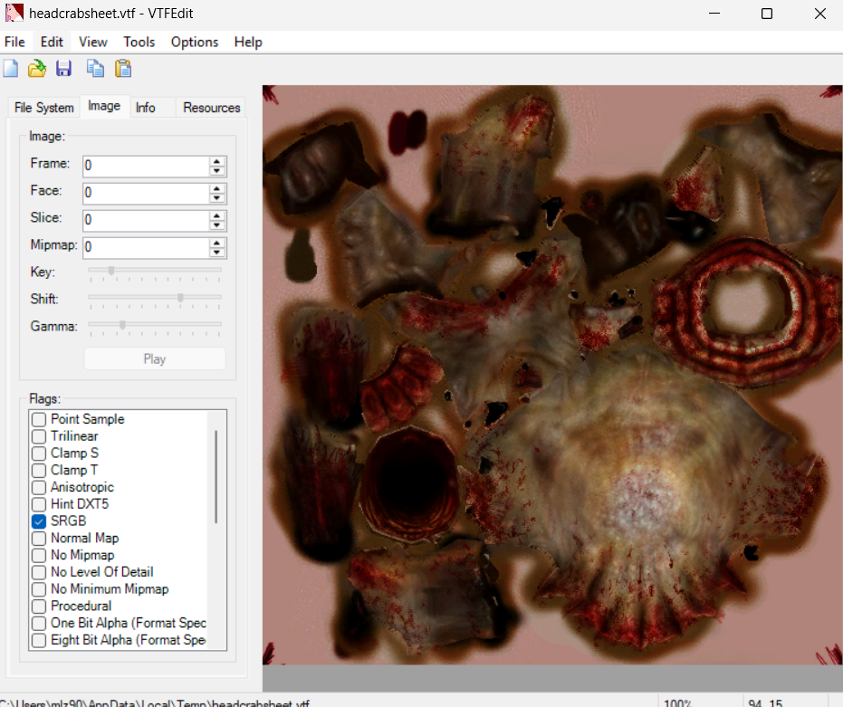Maximize the VTFEdit window

[x=767, y=14]
